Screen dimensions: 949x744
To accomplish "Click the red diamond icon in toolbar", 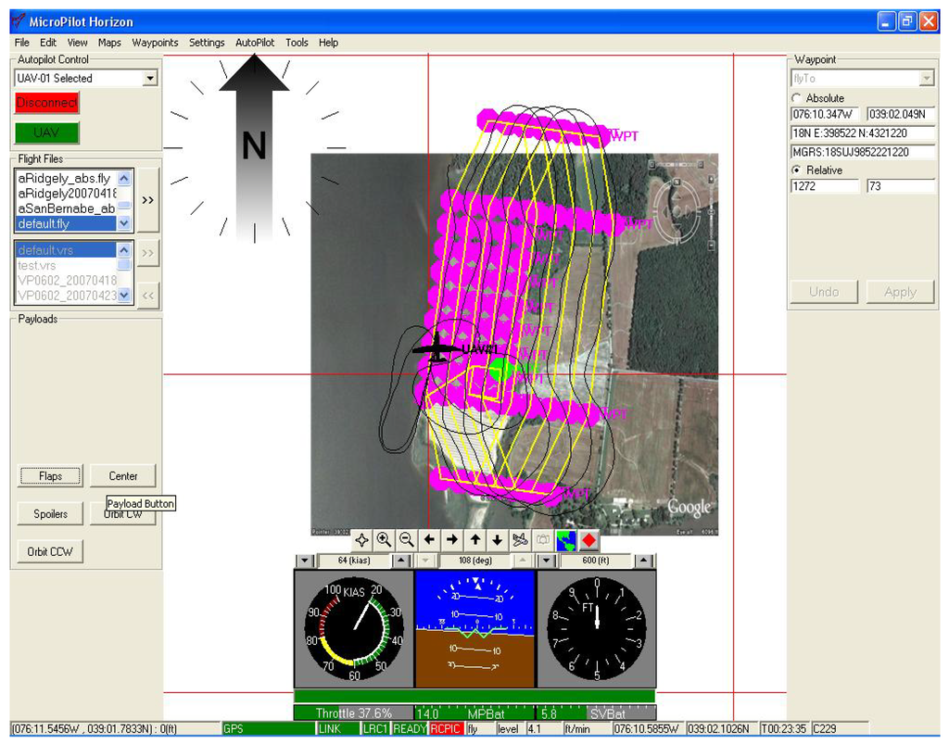I will [x=588, y=539].
